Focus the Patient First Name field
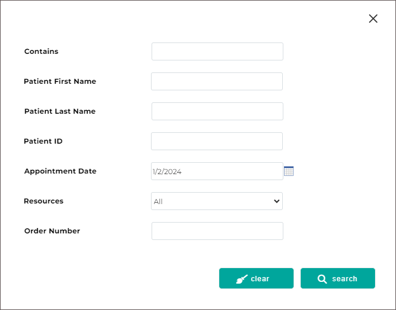The height and width of the screenshot is (310, 396). point(217,81)
